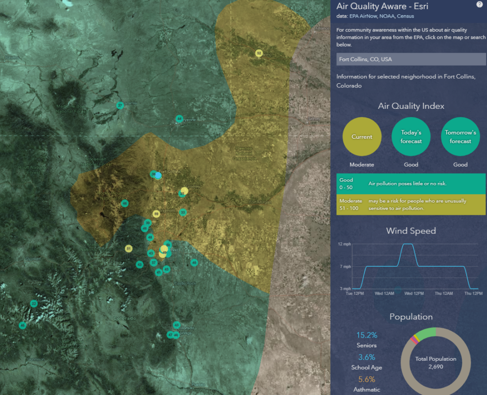
Task: Click the AQI 22 marker near Aspen
Action: pos(34,303)
